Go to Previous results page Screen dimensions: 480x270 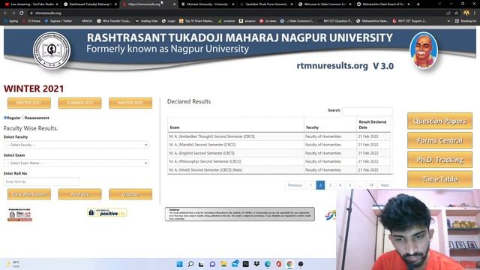[x=295, y=185]
